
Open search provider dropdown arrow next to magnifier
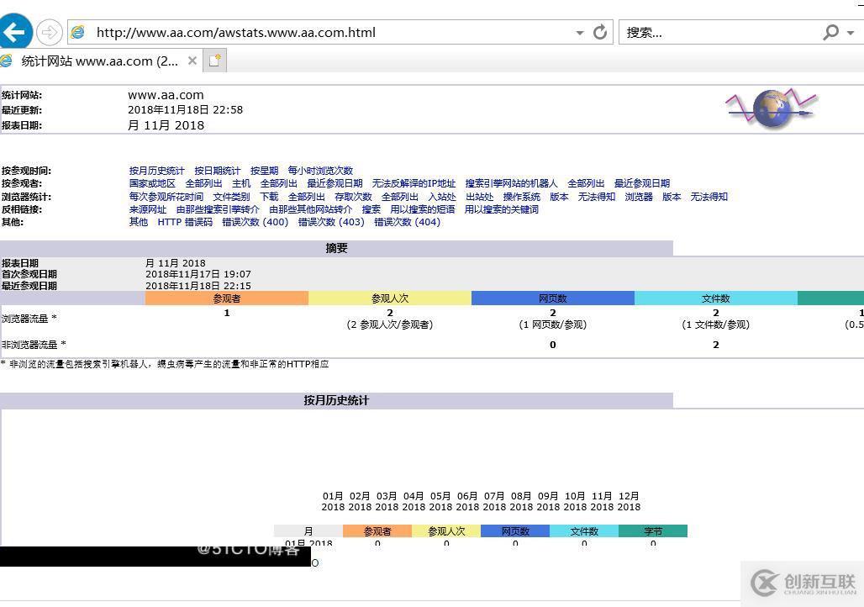point(851,33)
